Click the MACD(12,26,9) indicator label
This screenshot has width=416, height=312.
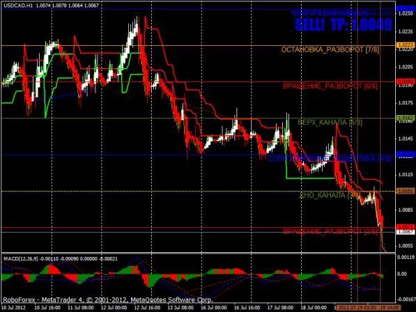coord(21,258)
